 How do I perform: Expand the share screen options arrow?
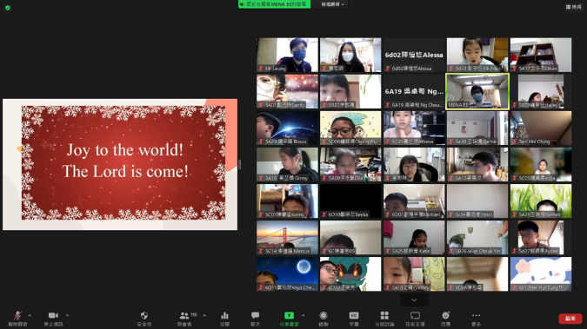[303, 315]
